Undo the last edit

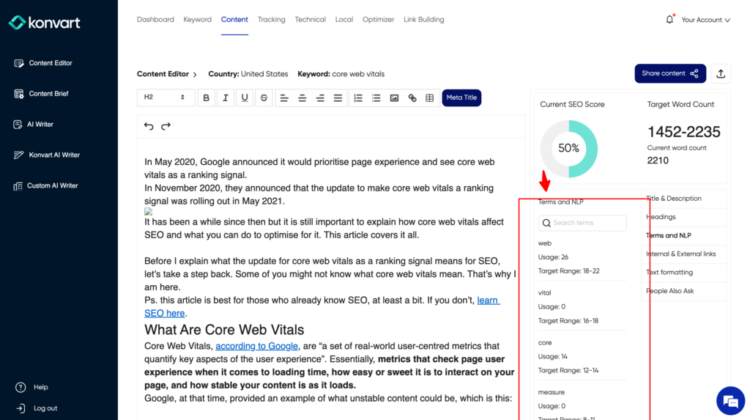(x=149, y=126)
